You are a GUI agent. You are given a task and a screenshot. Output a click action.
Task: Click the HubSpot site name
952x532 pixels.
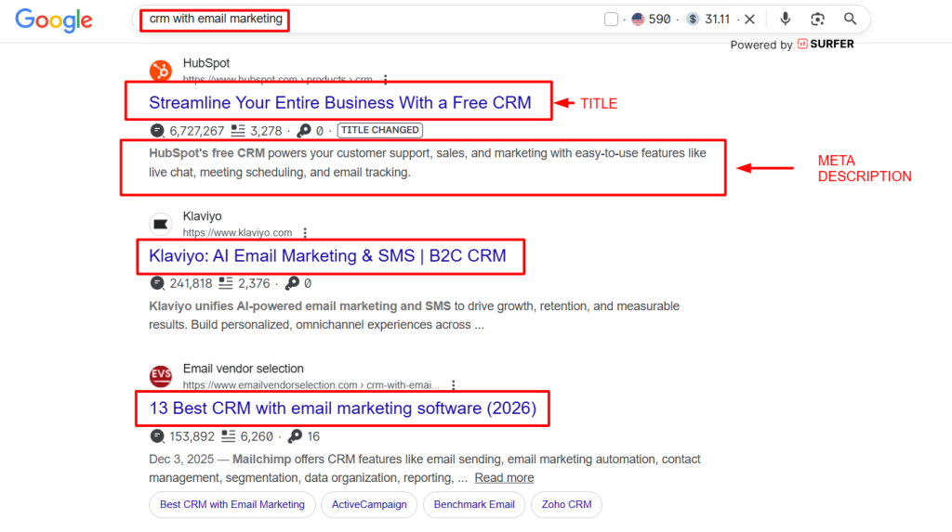click(206, 63)
